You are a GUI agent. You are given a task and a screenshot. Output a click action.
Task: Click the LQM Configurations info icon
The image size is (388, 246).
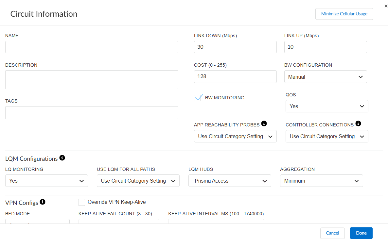(x=62, y=158)
